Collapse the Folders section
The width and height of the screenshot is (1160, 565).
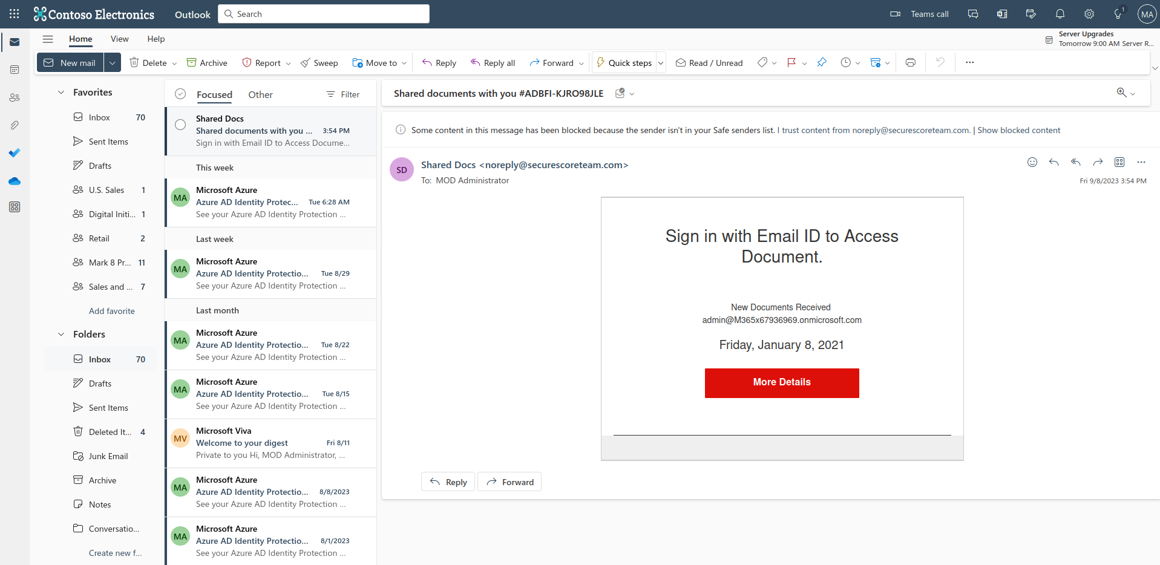[61, 335]
